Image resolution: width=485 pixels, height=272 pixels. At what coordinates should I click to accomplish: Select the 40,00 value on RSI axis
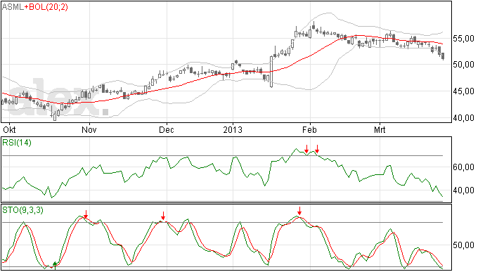(x=464, y=190)
